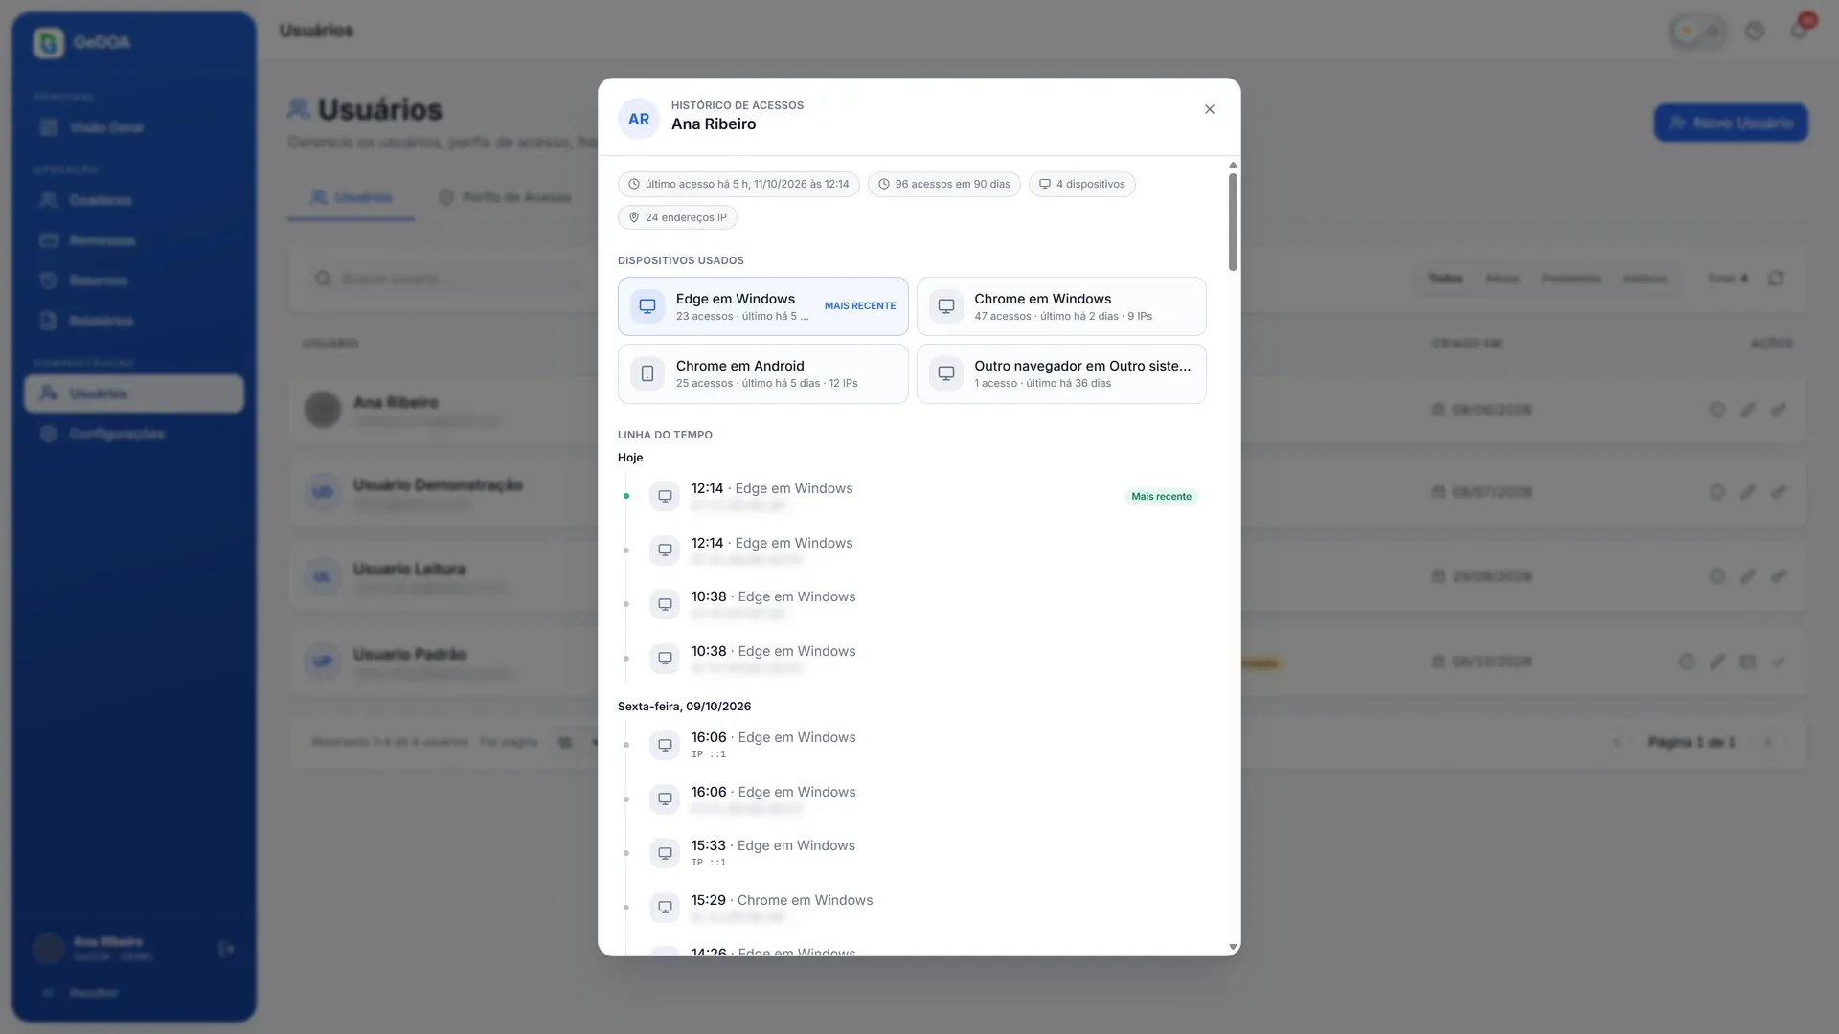1839x1034 pixels.
Task: Click the monitor icon on Edge em Windows card
Action: coord(647,306)
